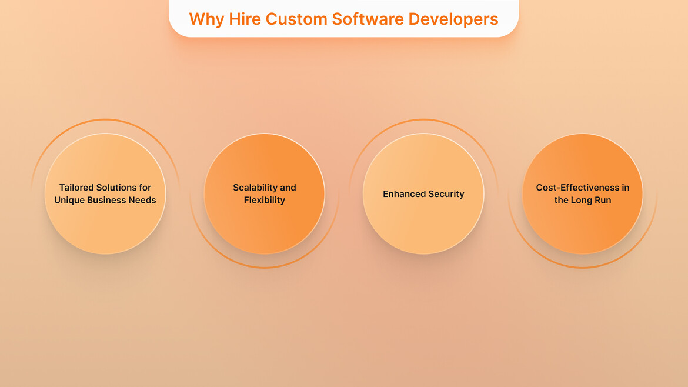Viewport: 688px width, 387px height.
Task: Select the 'Scalability and Flexibility' circle
Action: [x=265, y=193]
